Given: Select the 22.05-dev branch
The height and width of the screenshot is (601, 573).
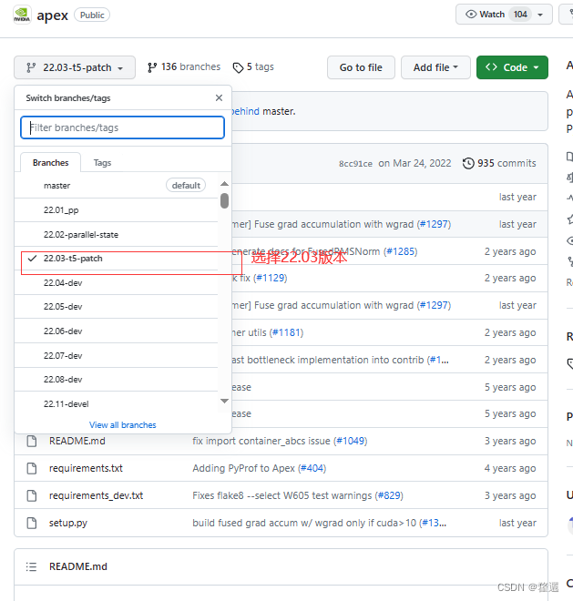Looking at the screenshot, I should tap(116, 307).
